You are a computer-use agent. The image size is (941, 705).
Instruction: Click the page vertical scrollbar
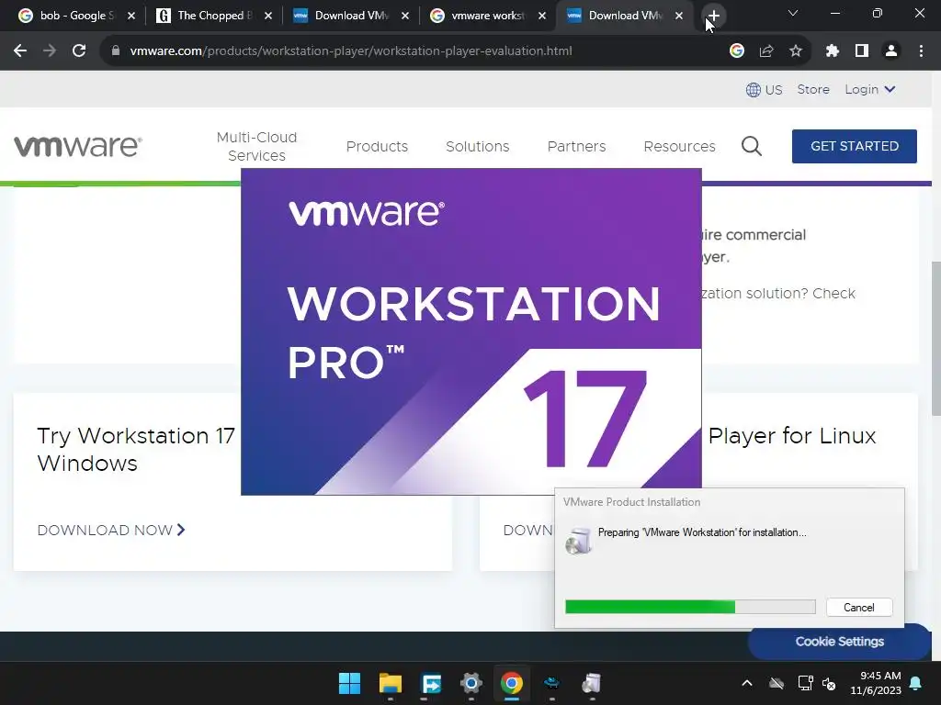pyautogui.click(x=935, y=338)
